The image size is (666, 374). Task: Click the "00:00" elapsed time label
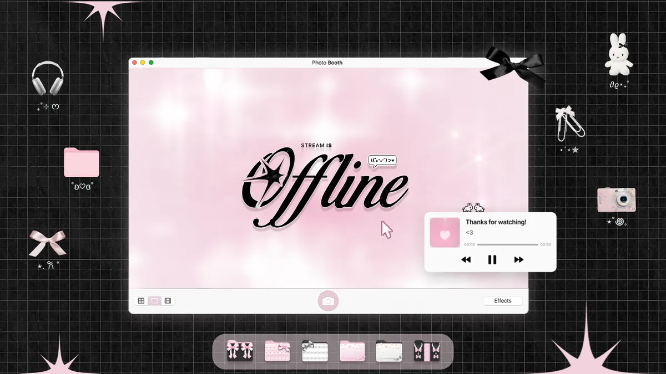click(470, 244)
